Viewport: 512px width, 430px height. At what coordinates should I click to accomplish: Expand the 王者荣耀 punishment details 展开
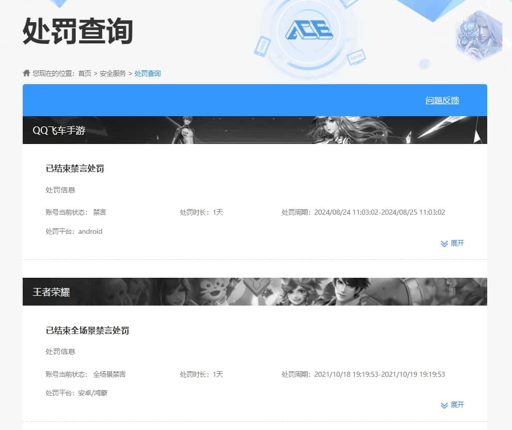pyautogui.click(x=457, y=405)
